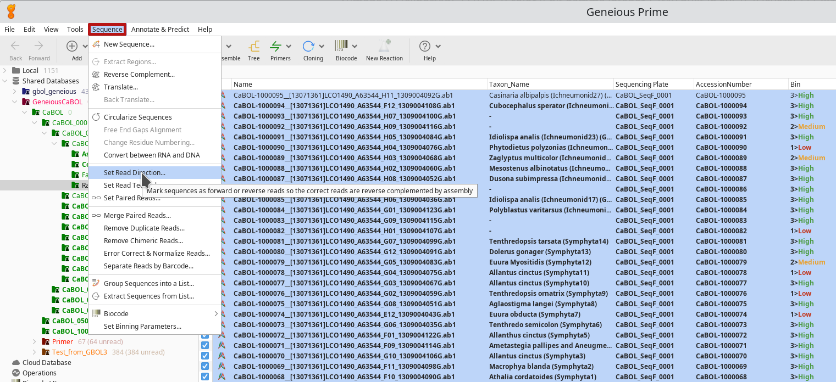Select the gbol_geneious database in tree
This screenshot has width=836, height=382.
point(54,92)
